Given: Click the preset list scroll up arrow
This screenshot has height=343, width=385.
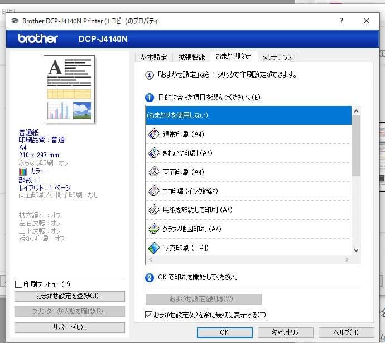Looking at the screenshot, I should 357,111.
